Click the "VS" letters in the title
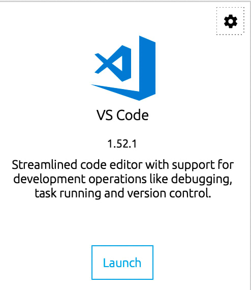The image size is (251, 290). (105, 115)
